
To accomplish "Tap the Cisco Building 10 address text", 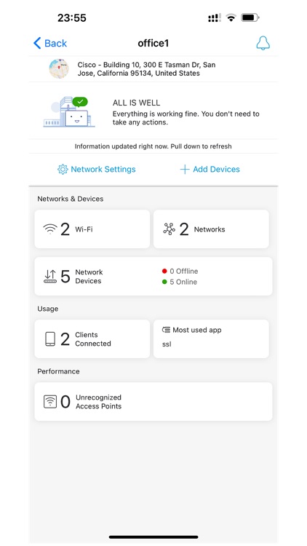I will point(146,69).
